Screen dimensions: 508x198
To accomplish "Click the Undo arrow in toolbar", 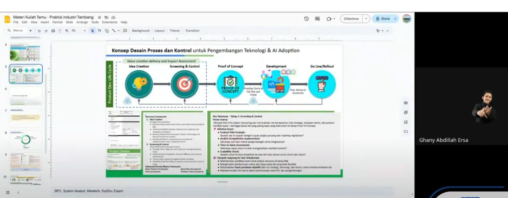I will pos(39,31).
